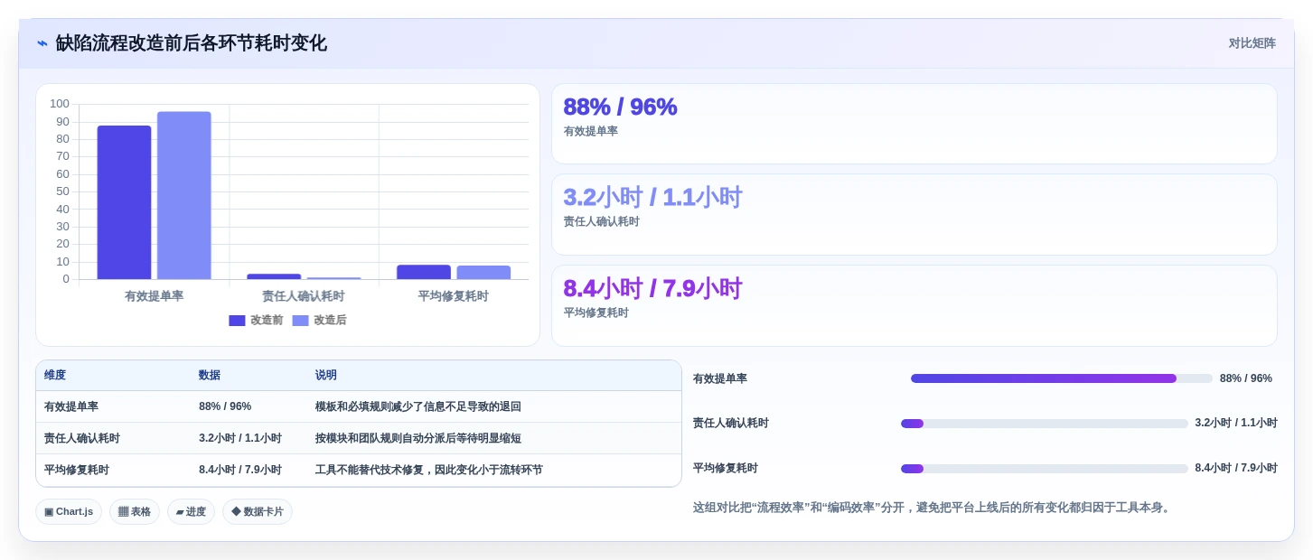Image resolution: width=1313 pixels, height=560 pixels.
Task: Click the 数据卡片 tag chip
Action: coord(258,512)
